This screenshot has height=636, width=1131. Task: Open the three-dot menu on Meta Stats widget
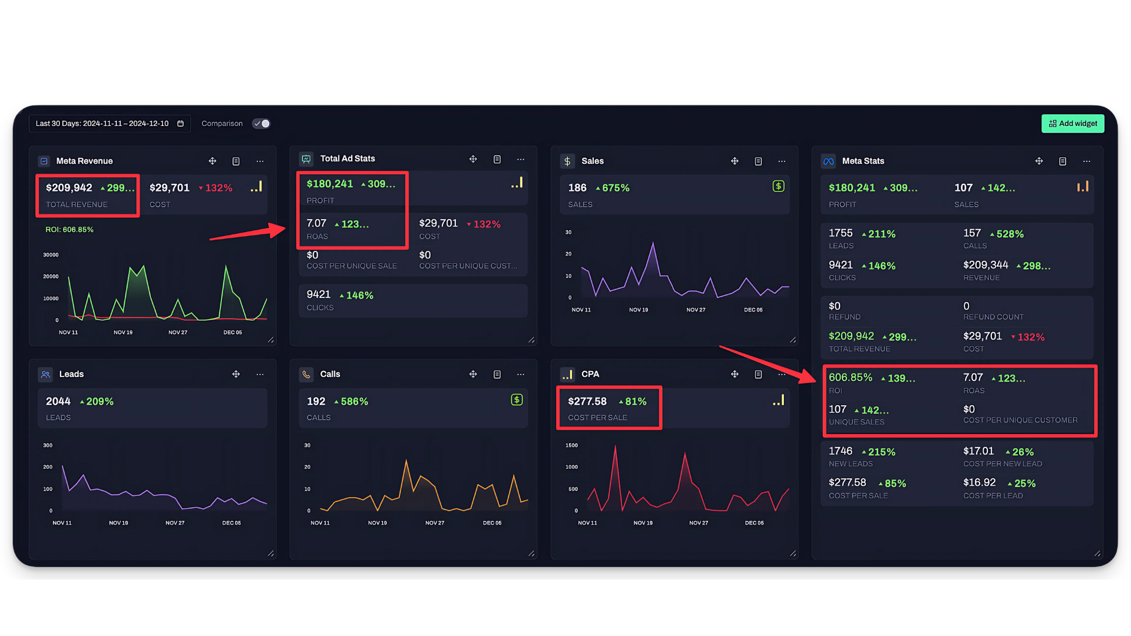tap(1087, 161)
